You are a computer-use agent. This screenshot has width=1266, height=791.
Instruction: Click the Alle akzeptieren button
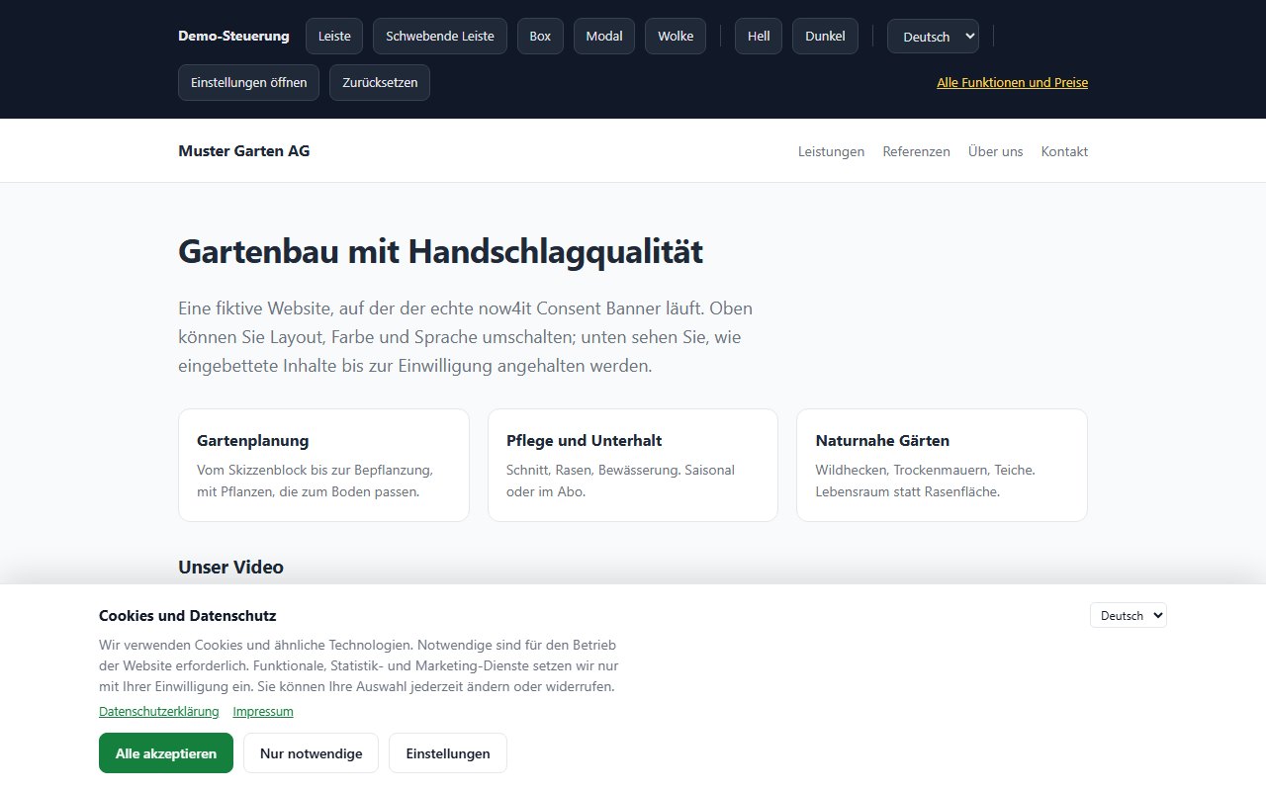(x=166, y=752)
